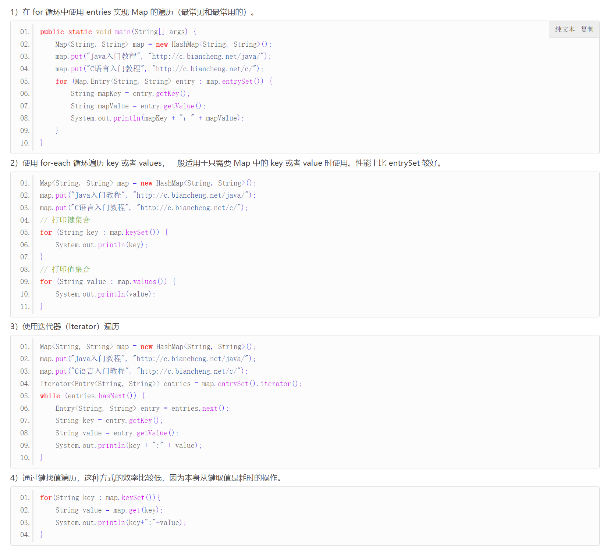
Task: Click 'Entry<String, String> entry = entries.next();' line
Action: (142, 409)
